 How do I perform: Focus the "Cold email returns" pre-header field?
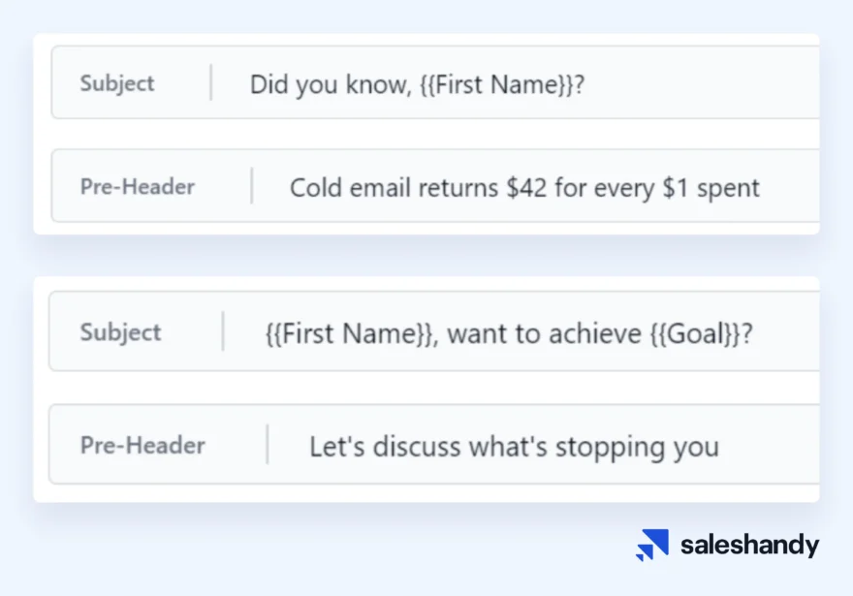pos(543,186)
